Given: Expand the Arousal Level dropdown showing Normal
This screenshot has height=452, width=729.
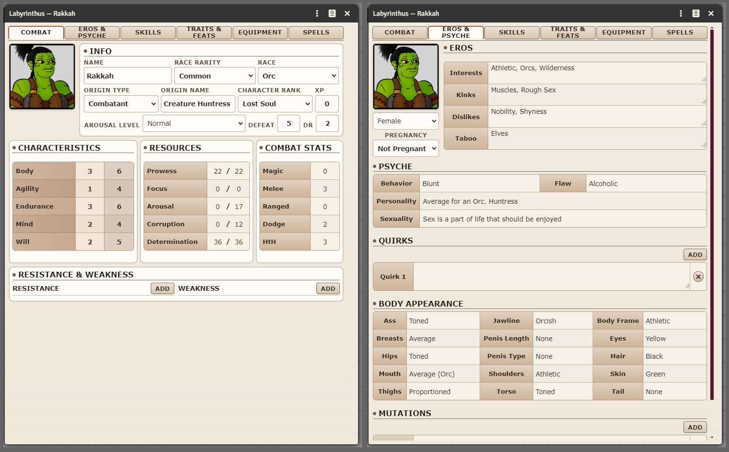Looking at the screenshot, I should (194, 123).
